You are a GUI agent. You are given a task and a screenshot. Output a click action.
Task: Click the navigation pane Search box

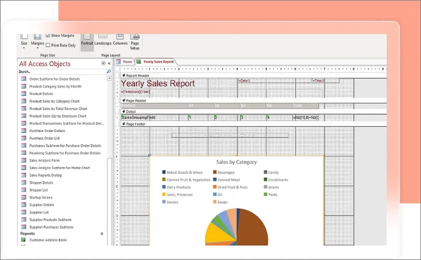(x=62, y=72)
